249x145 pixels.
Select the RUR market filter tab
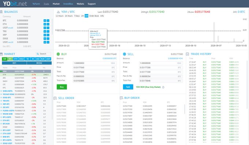[x=42, y=59]
